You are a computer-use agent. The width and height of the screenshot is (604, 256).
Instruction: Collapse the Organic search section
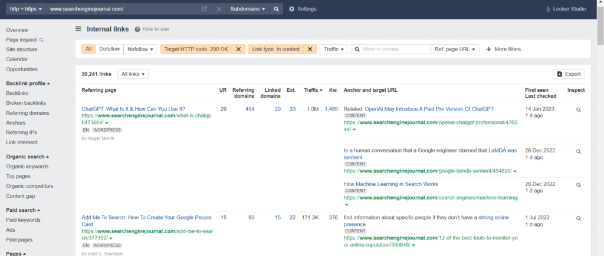pos(27,157)
